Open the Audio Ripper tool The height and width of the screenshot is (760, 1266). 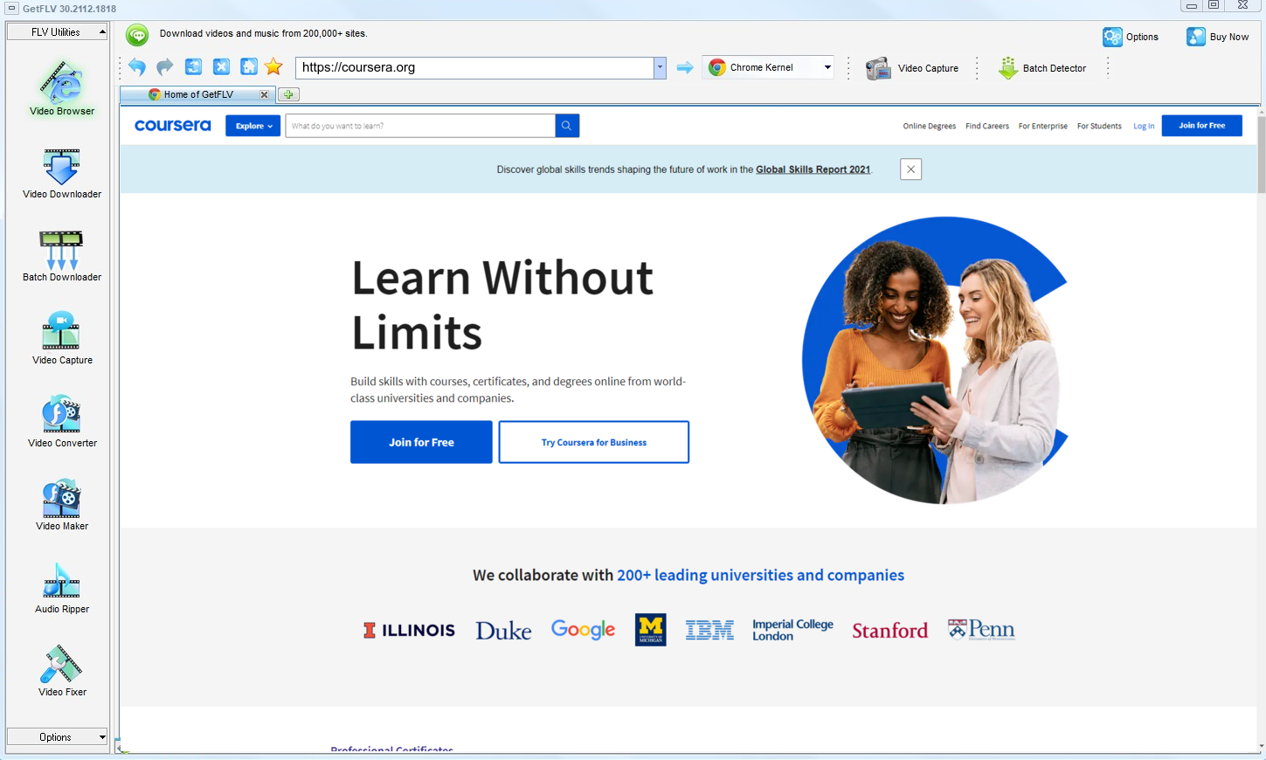(x=61, y=587)
